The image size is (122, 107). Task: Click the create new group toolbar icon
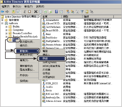[x=73, y=12]
